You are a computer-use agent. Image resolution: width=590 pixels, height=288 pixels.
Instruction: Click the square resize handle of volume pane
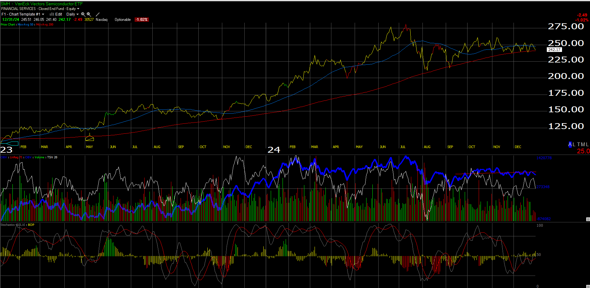pos(588,219)
